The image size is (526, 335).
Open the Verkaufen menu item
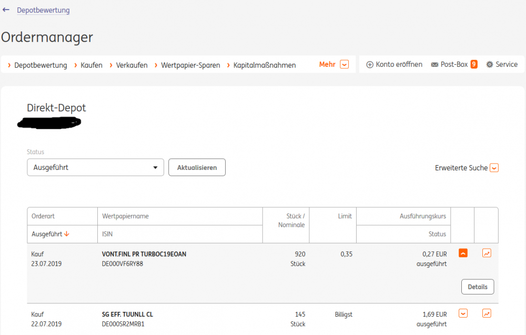pos(131,65)
